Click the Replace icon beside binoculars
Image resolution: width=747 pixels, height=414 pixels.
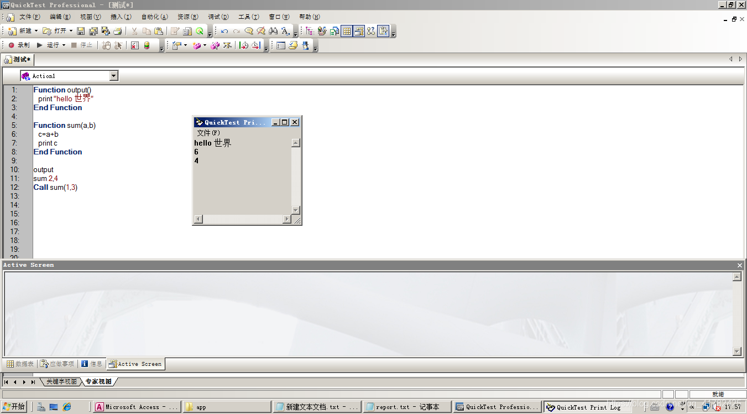[285, 31]
